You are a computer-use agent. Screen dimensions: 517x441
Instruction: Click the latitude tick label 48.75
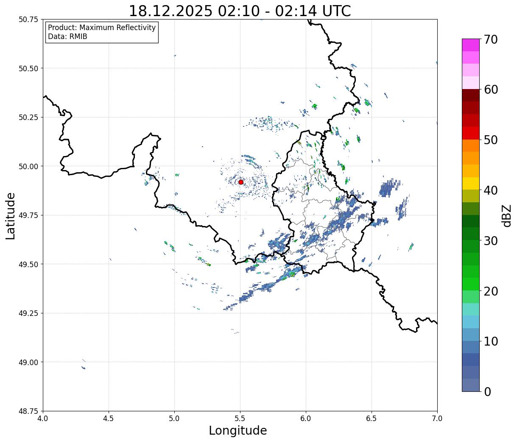point(28,411)
